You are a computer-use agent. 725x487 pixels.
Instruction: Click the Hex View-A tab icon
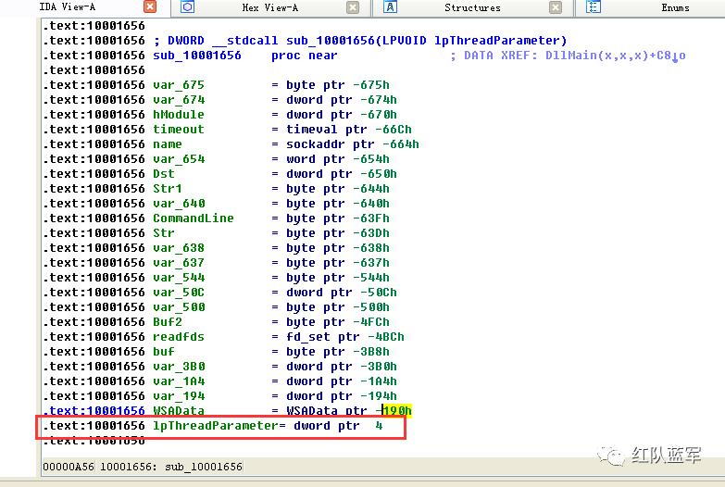tap(187, 6)
